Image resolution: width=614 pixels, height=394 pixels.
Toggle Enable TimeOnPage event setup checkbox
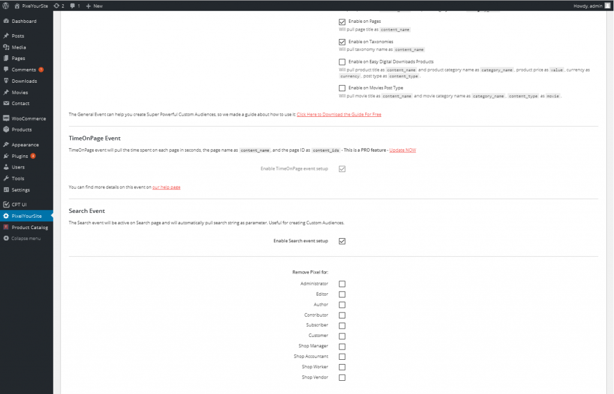click(342, 169)
